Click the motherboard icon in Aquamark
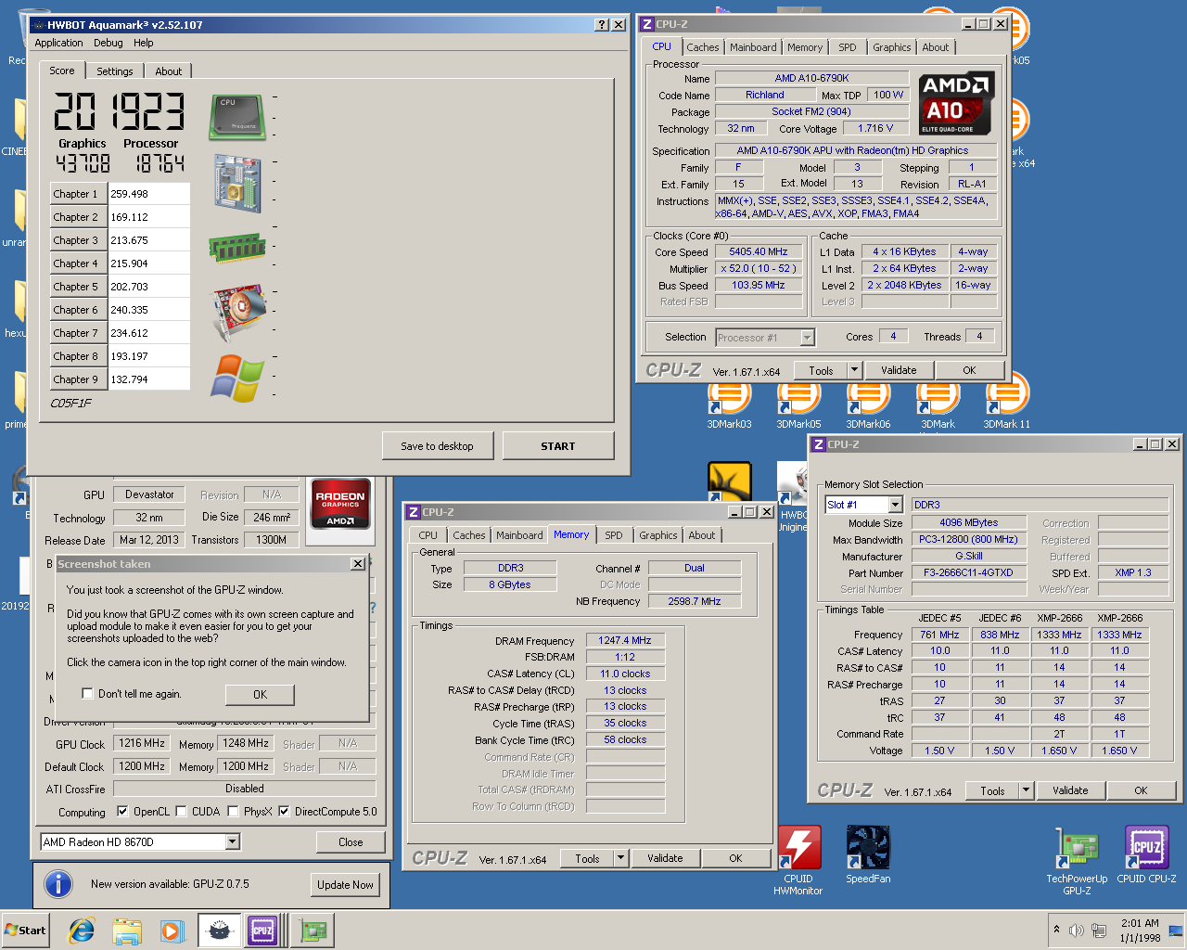The image size is (1187, 950). point(237,183)
